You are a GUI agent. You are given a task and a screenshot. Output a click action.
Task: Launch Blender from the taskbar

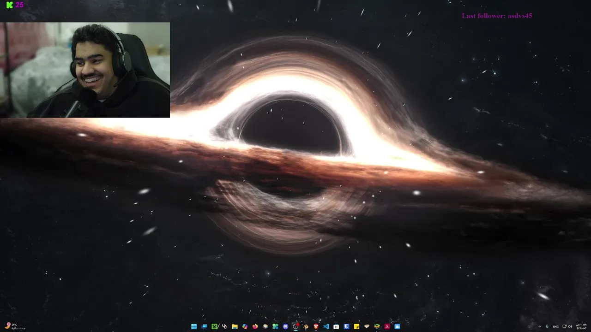306,326
